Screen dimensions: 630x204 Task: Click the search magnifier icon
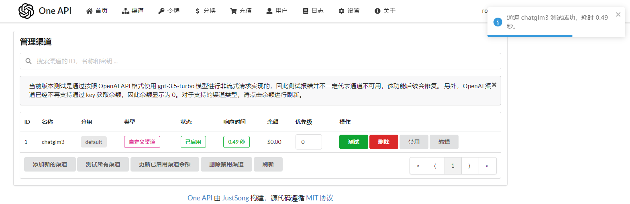(29, 61)
